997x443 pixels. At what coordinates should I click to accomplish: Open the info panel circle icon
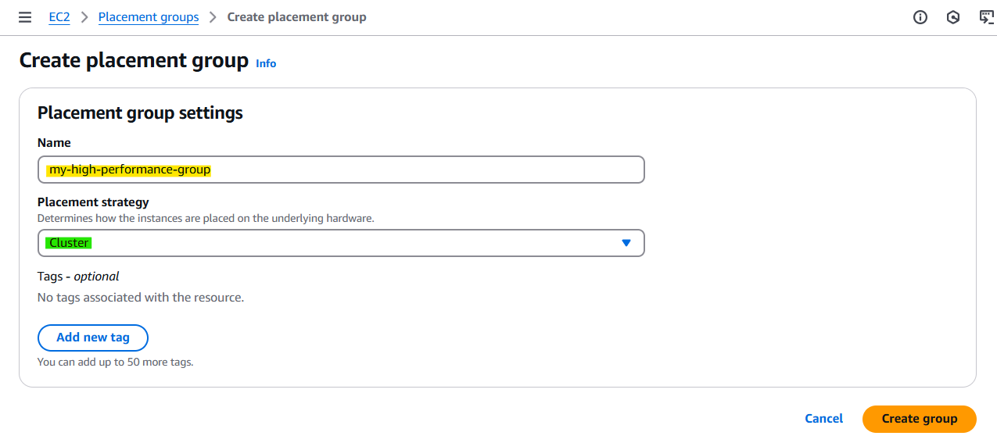pyautogui.click(x=920, y=17)
